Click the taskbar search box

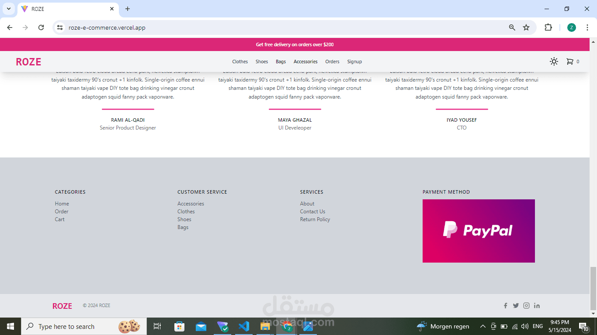(x=84, y=326)
